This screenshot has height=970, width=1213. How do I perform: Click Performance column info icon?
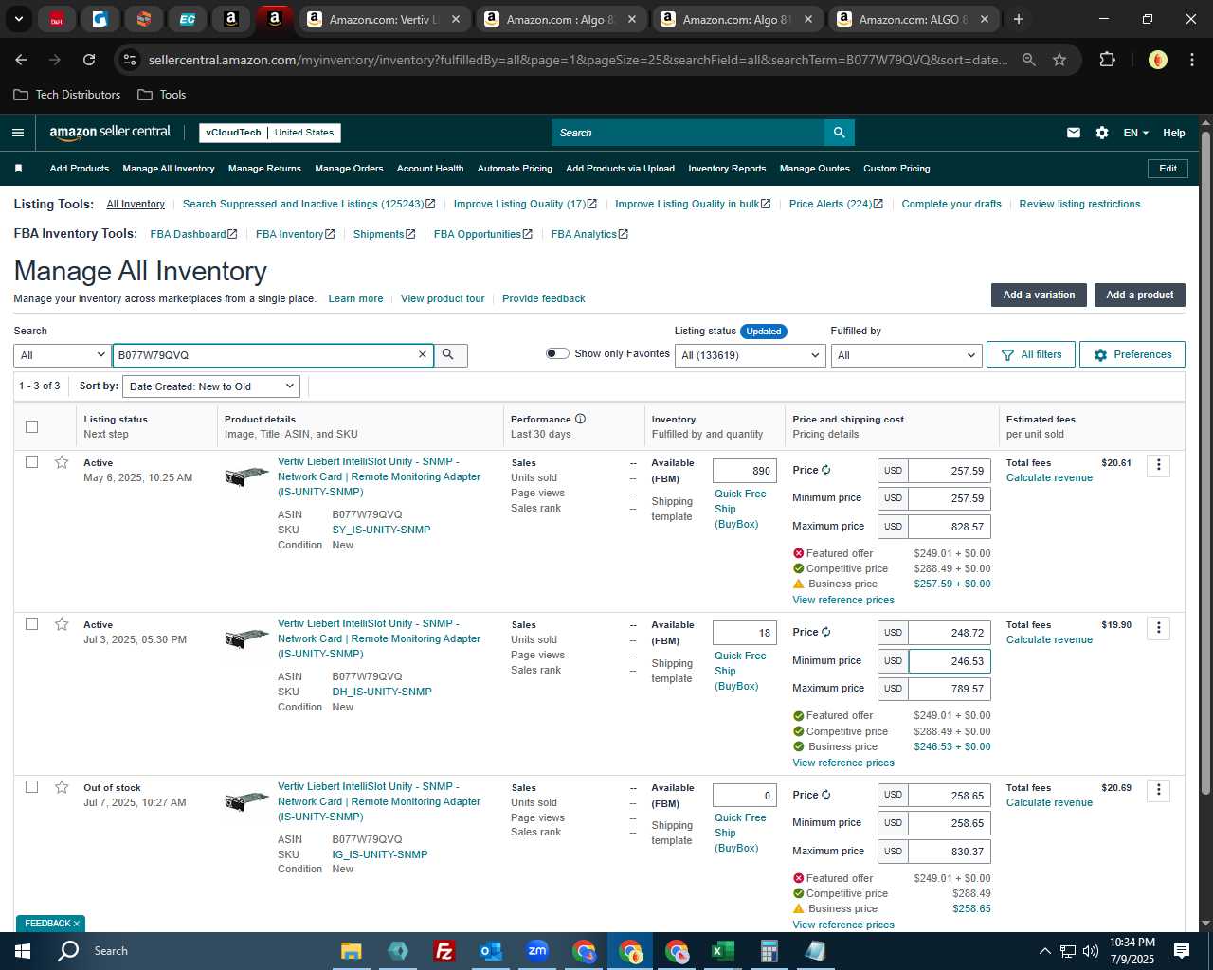pos(580,419)
